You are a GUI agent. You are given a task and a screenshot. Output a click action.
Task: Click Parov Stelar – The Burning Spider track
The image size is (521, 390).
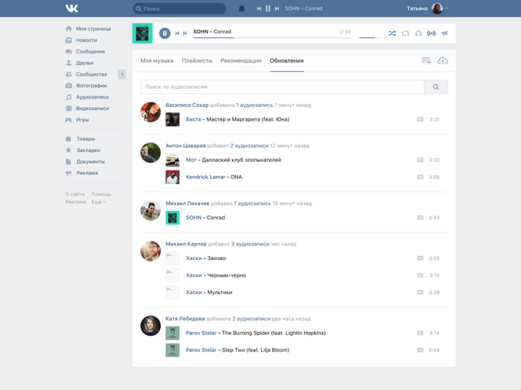coord(256,333)
